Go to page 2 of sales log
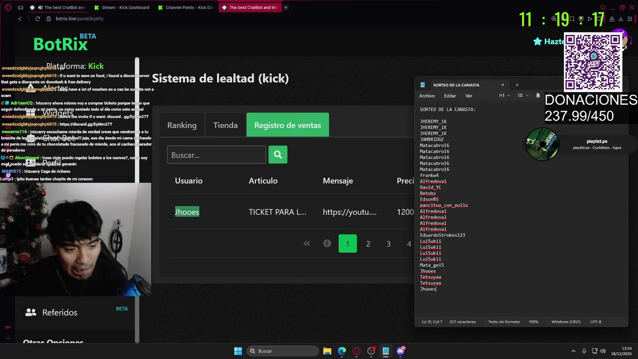Screen dimensions: 638x359 tap(368, 243)
